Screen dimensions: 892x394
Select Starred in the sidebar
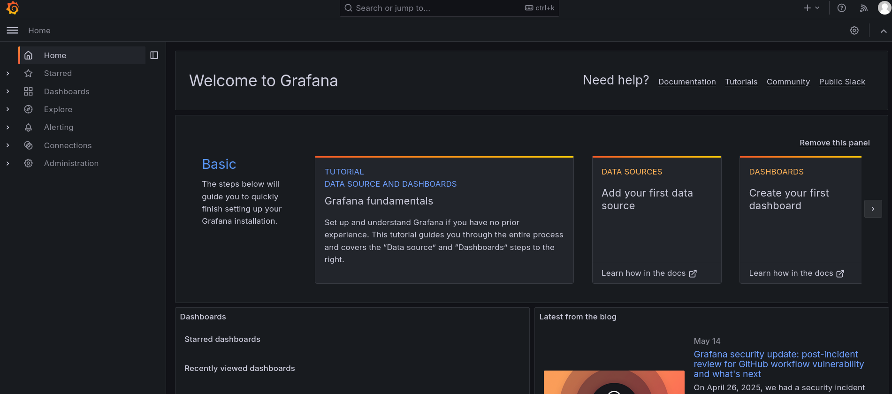58,73
